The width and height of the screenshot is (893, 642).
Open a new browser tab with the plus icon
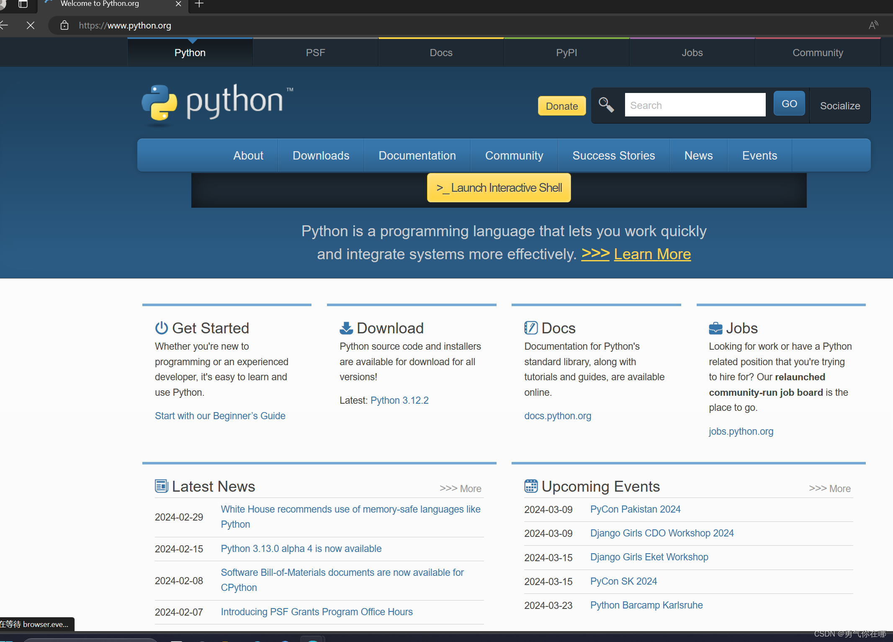tap(198, 4)
